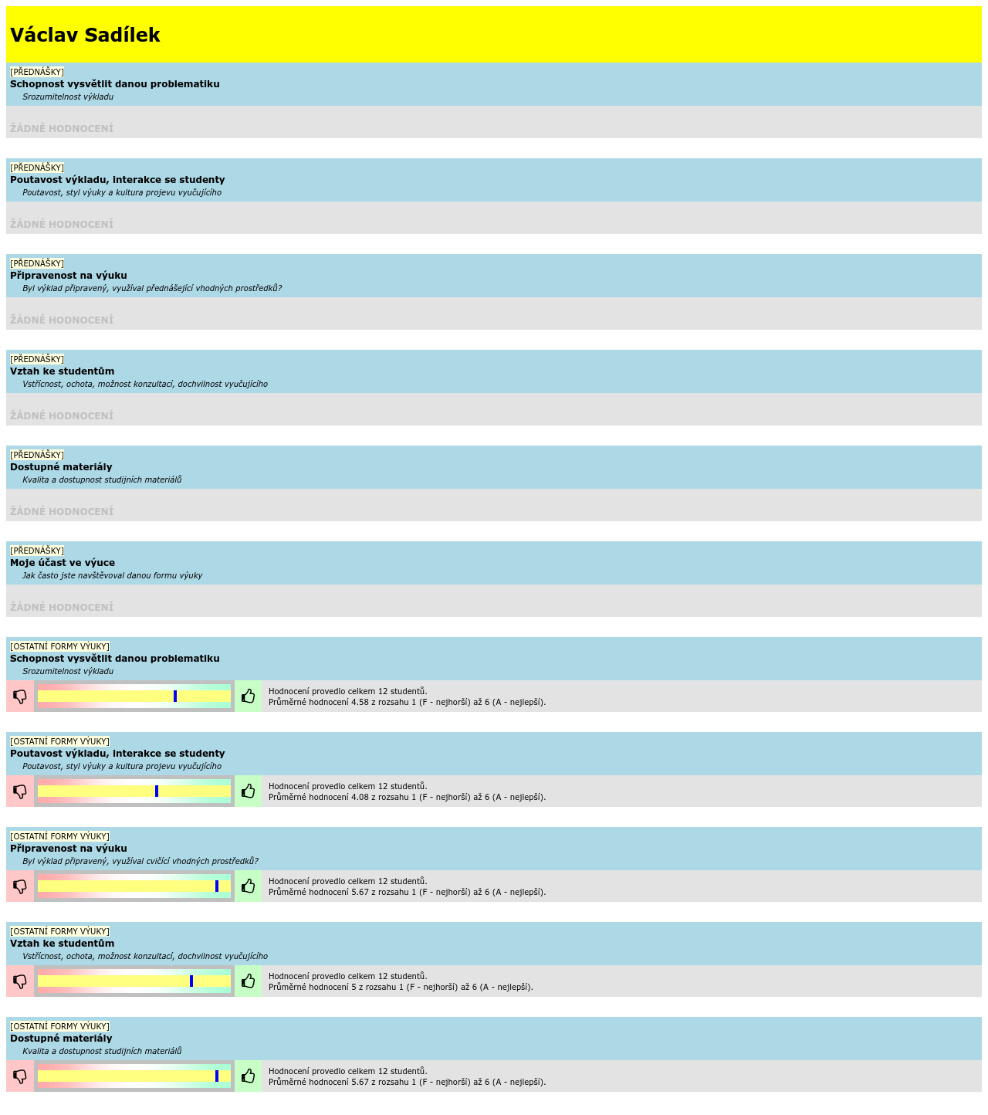Click the first ŽÁDNÉ HODNOCENÍ text under Srozumitelnost výkladu
Screen dimensions: 988x1115
(62, 128)
